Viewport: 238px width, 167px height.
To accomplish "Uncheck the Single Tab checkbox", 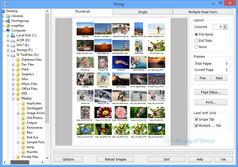I will tap(196, 119).
